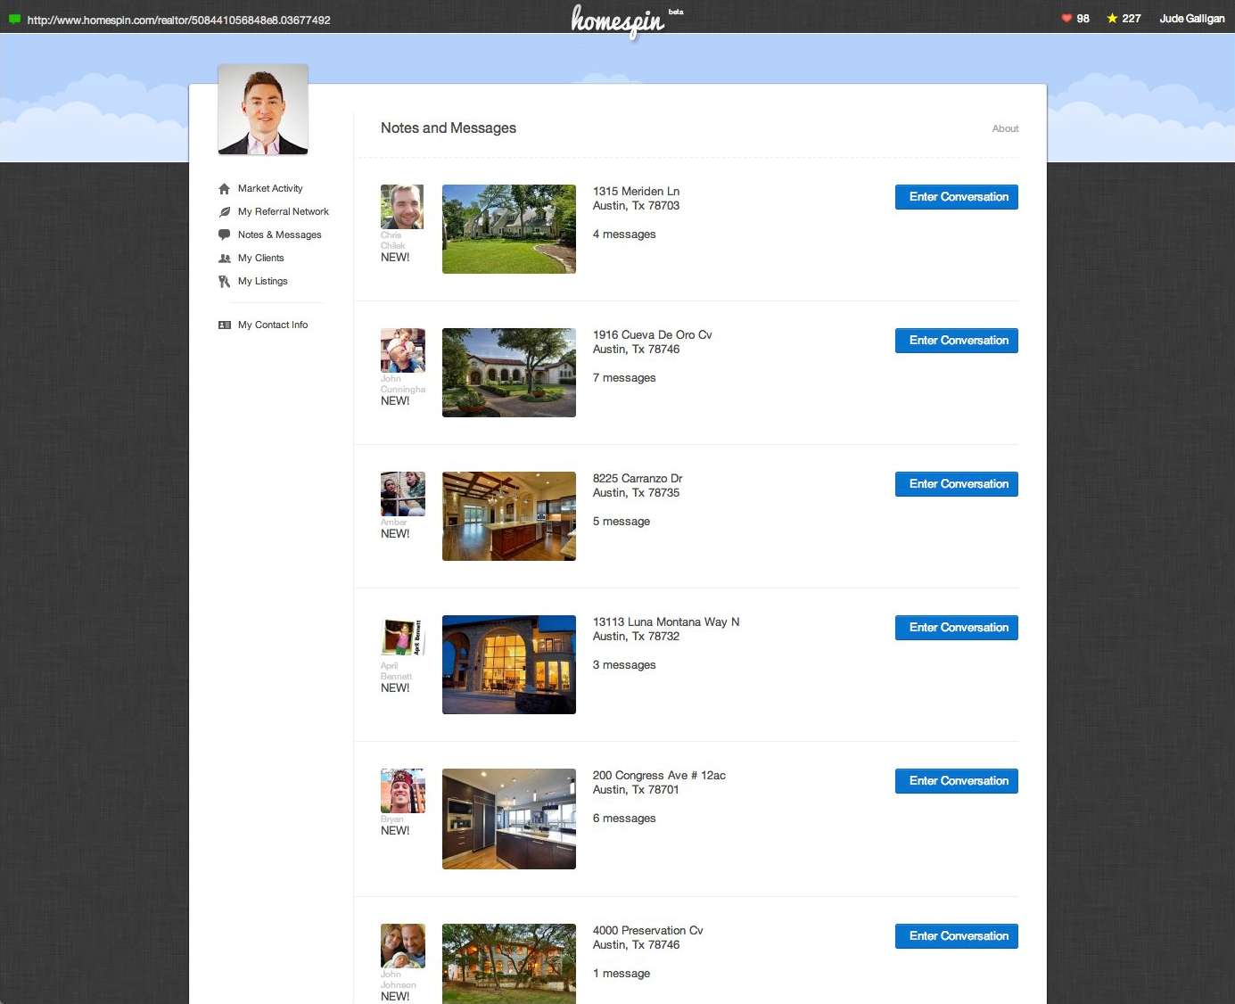Click the yellow star icon in top bar

click(1112, 19)
